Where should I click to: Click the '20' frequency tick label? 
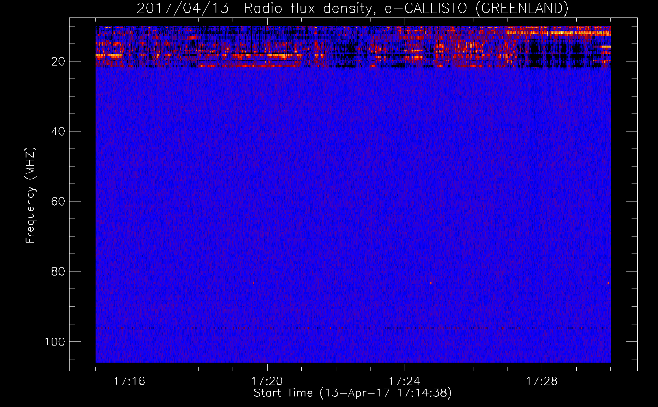pos(59,61)
